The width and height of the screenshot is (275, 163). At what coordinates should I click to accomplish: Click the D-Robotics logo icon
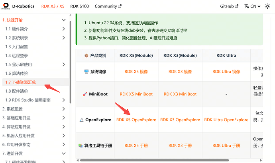pyautogui.click(x=6, y=6)
